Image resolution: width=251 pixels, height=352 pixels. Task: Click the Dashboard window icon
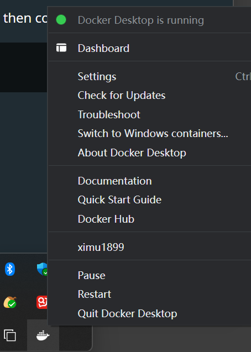tap(61, 48)
